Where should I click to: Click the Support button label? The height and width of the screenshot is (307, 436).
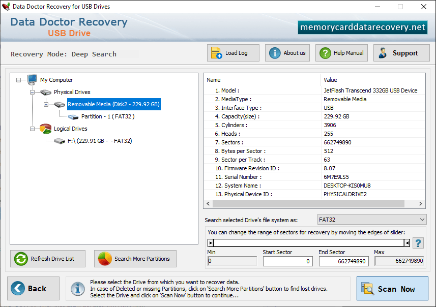pyautogui.click(x=405, y=53)
